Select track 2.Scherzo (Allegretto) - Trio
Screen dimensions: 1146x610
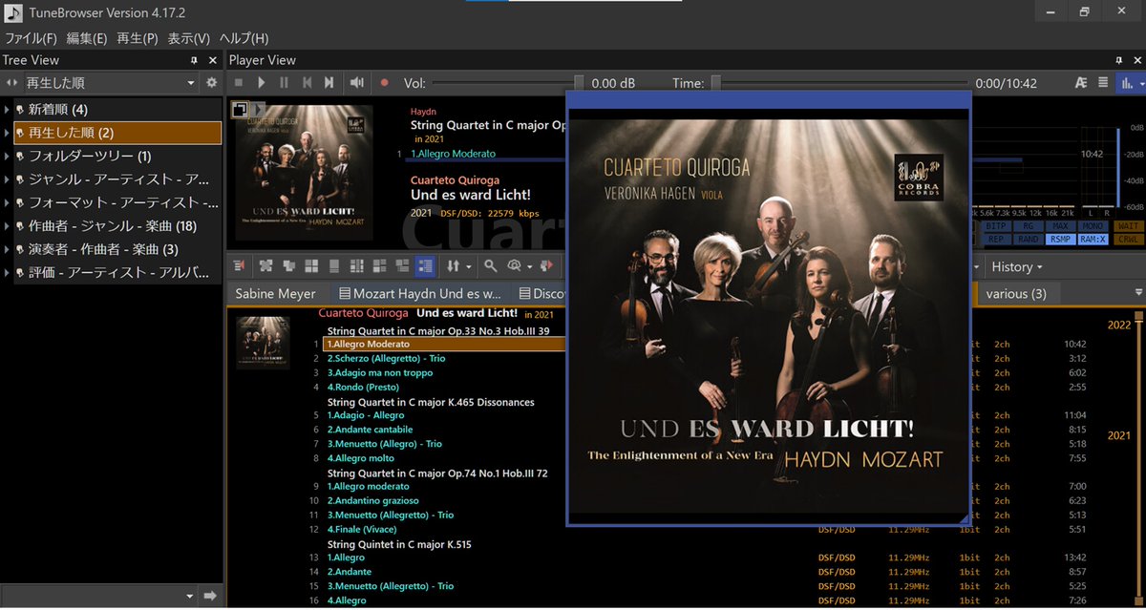tap(386, 358)
